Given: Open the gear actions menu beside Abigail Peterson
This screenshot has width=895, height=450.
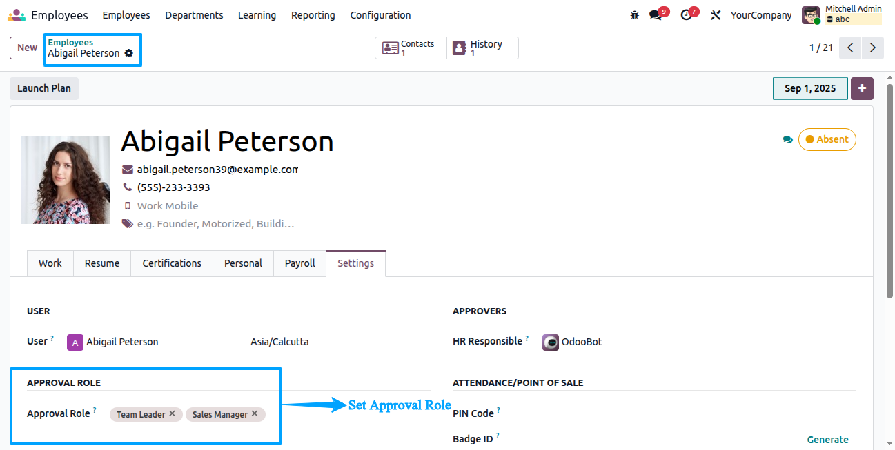Looking at the screenshot, I should point(129,53).
